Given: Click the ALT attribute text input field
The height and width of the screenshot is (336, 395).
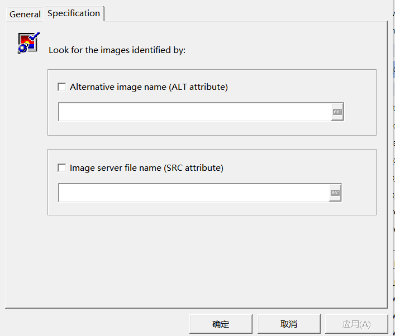Looking at the screenshot, I should pyautogui.click(x=195, y=112).
